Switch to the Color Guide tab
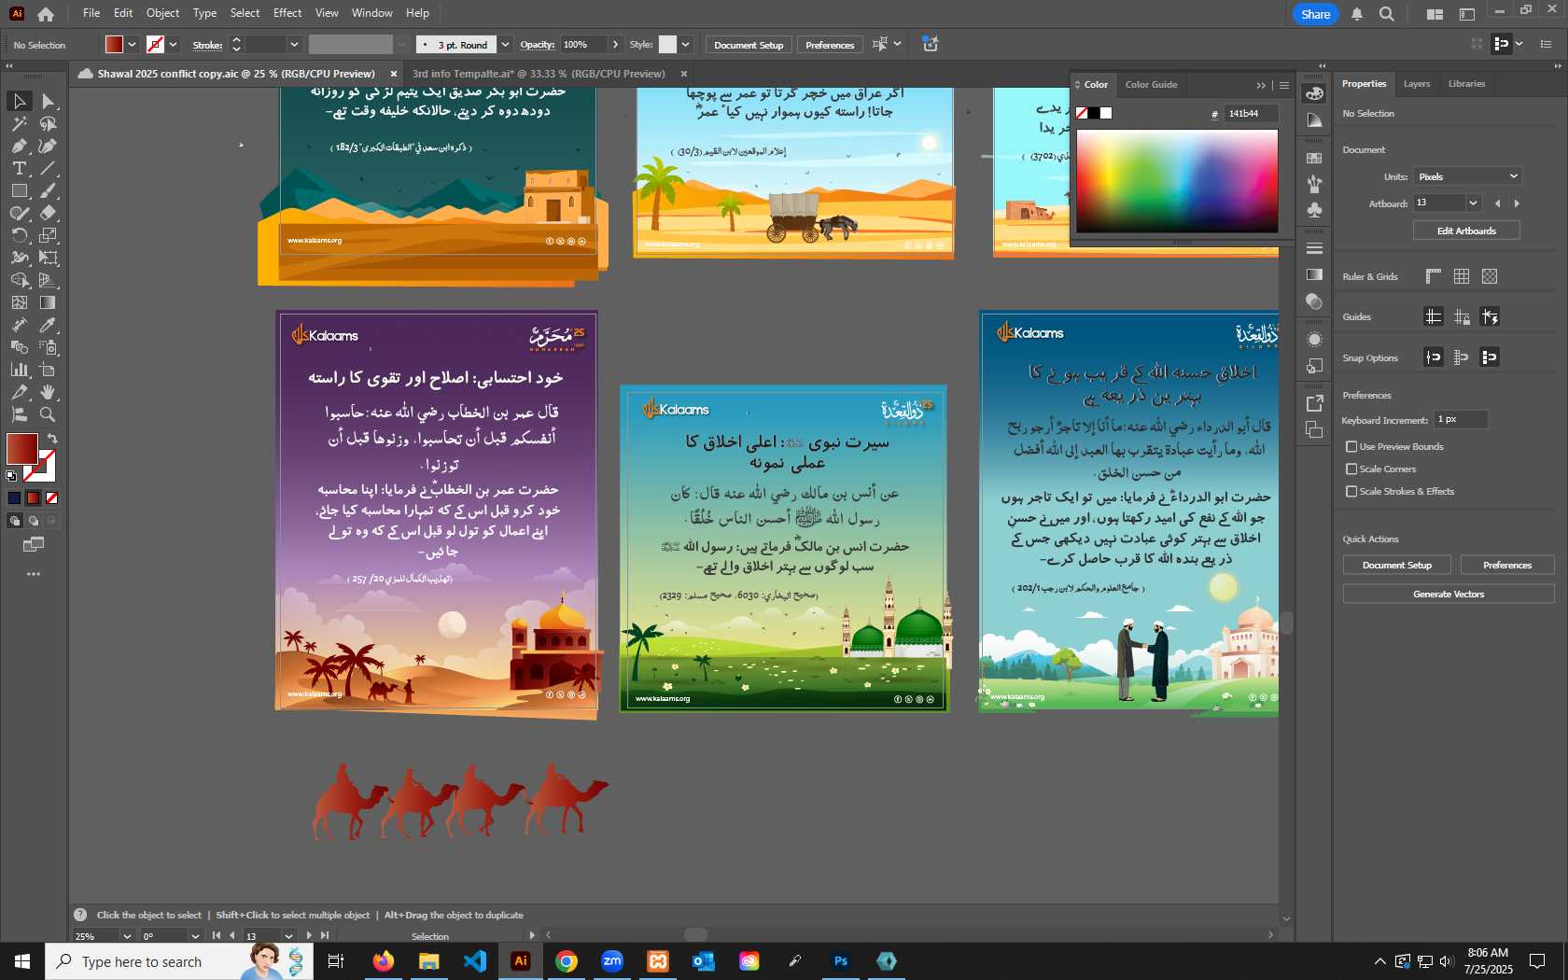Viewport: 1568px width, 980px height. (1151, 85)
